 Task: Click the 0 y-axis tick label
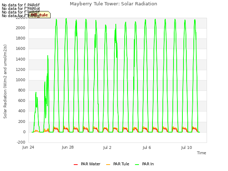tap(24, 132)
